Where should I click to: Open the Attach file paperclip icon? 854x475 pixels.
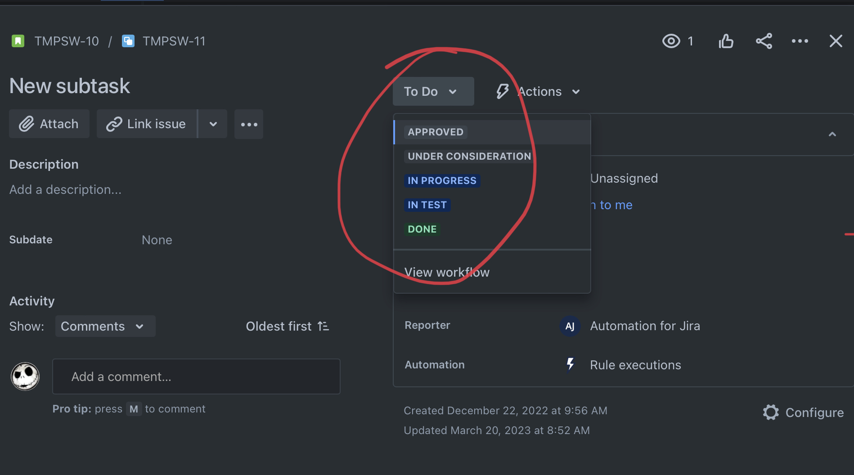tap(28, 124)
